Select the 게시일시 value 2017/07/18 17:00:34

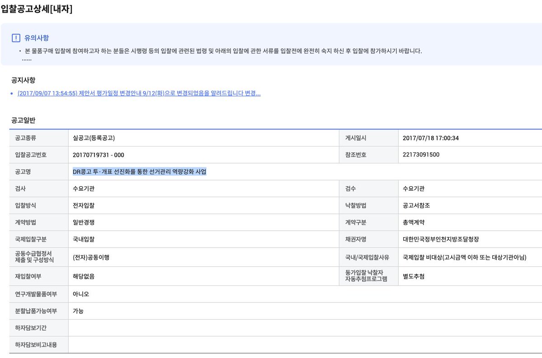(x=431, y=138)
